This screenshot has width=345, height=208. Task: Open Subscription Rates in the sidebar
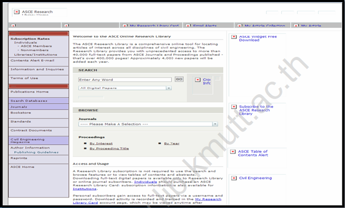(x=30, y=38)
